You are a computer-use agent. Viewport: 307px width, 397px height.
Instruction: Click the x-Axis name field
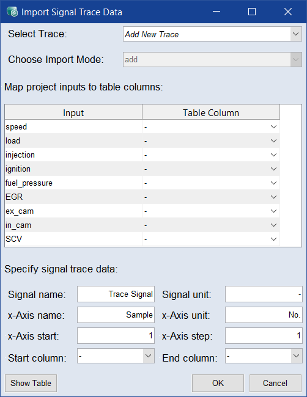pos(116,315)
